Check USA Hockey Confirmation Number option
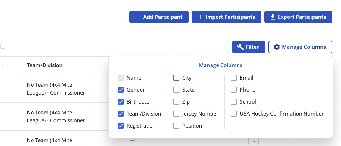The image size is (341, 146). (234, 114)
